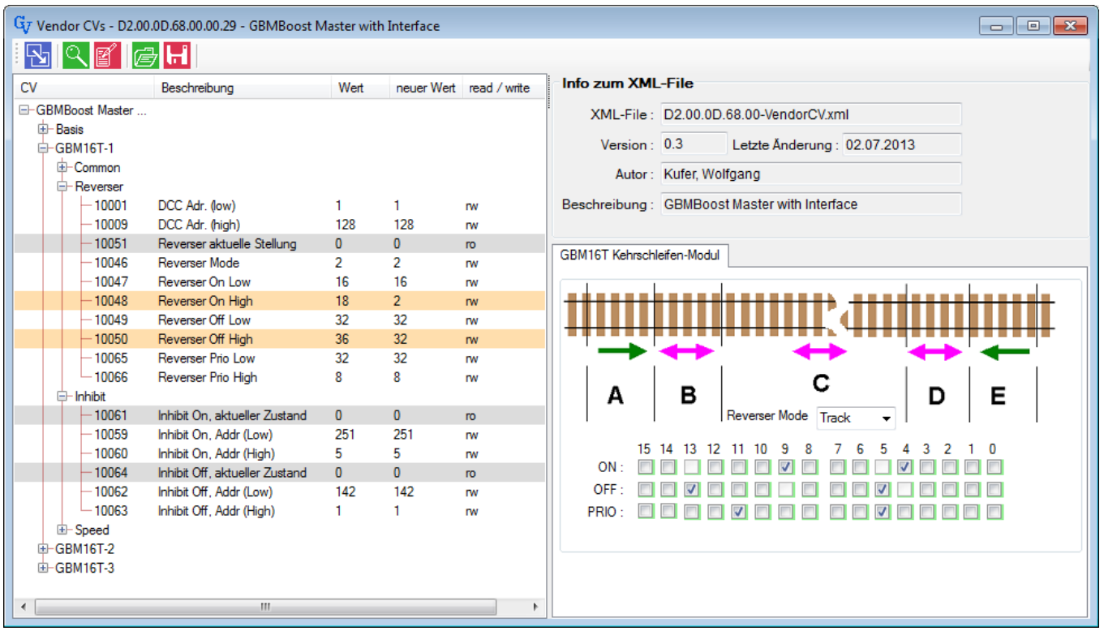The width and height of the screenshot is (1104, 631).
Task: Collapse the Reverser tree node
Action: 62,187
